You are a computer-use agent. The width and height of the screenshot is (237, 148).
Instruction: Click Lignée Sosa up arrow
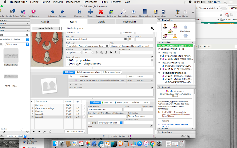point(186,27)
